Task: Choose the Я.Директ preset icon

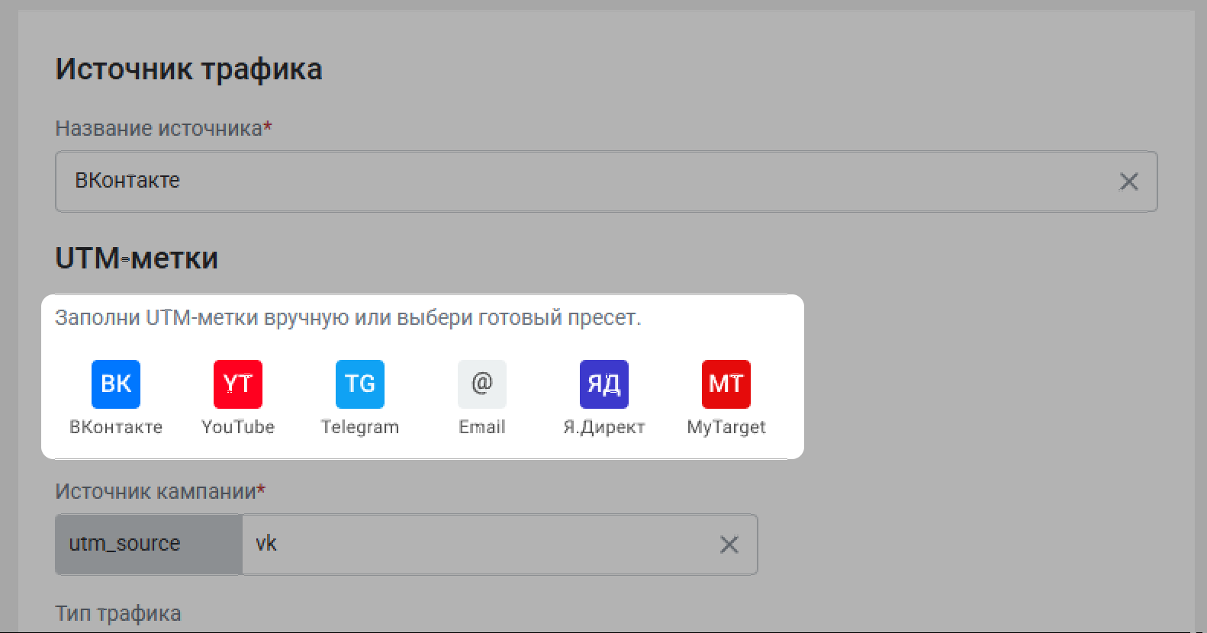Action: (604, 384)
